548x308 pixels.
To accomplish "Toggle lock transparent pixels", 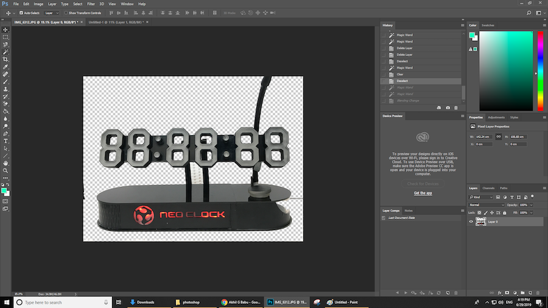I will click(x=479, y=212).
